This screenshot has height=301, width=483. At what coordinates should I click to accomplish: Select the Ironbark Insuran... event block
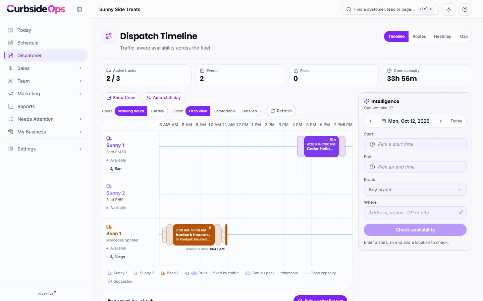pos(194,235)
